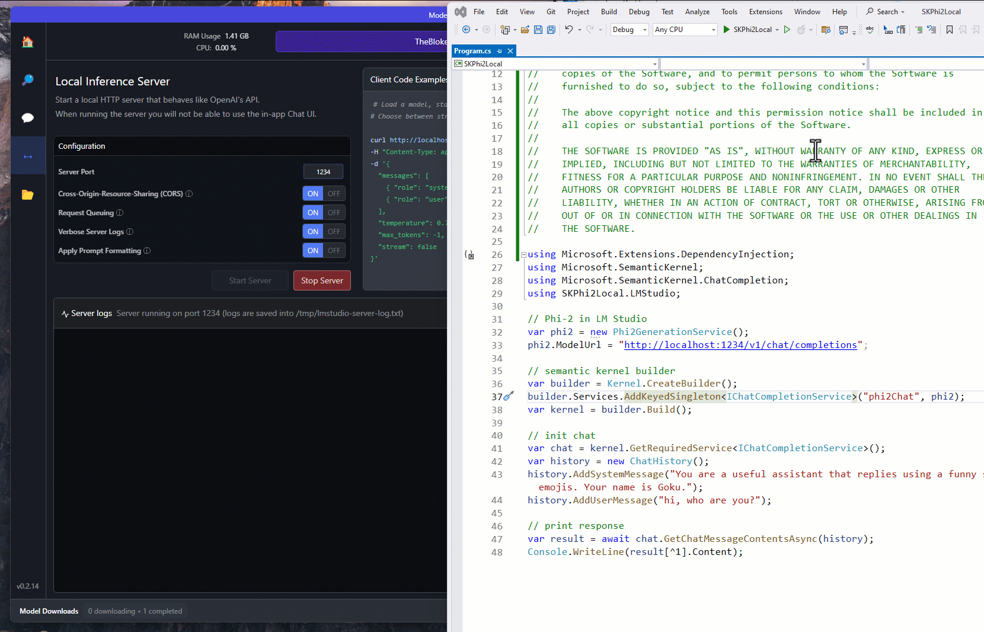The image size is (984, 632).
Task: Switch Request Queuing to OFF
Action: point(334,213)
